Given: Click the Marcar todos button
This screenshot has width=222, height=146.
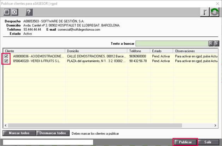Looking at the screenshot, I should tap(19, 133).
